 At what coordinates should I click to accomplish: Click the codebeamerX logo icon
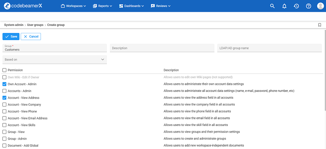point(7,6)
